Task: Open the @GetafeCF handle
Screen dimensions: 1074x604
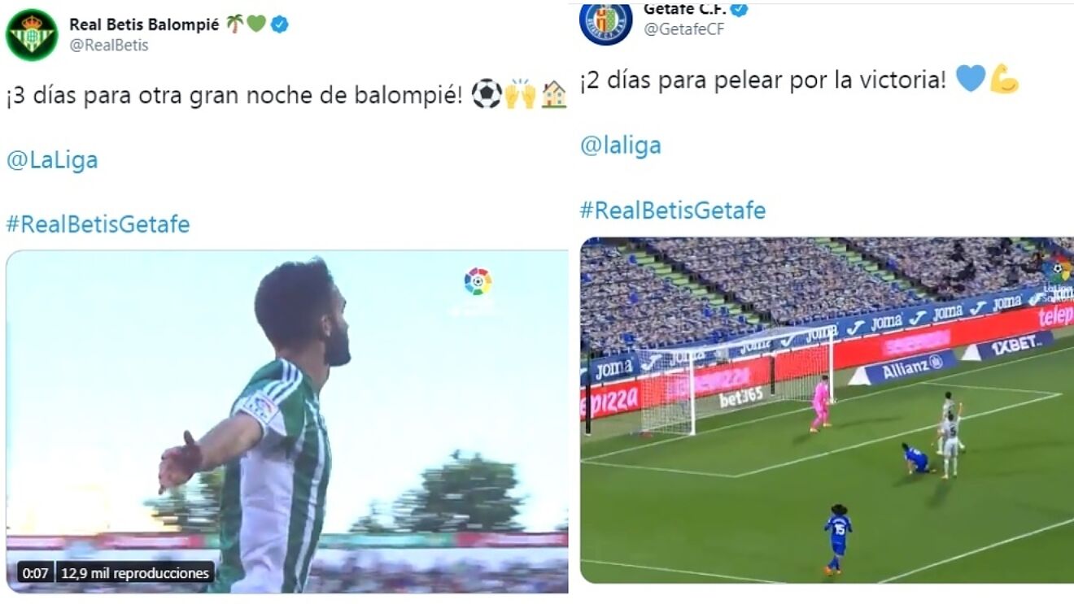Action: [683, 29]
